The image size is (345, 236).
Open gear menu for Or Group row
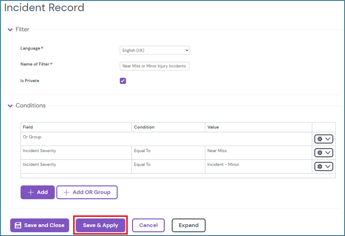tap(323, 139)
